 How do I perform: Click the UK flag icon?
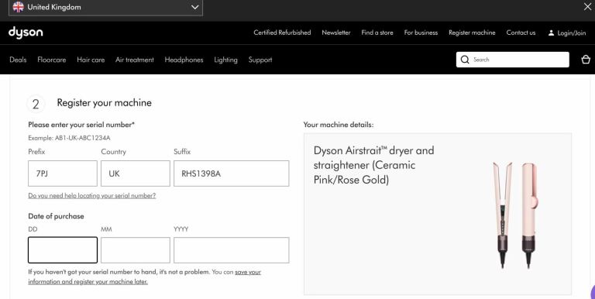click(x=18, y=7)
